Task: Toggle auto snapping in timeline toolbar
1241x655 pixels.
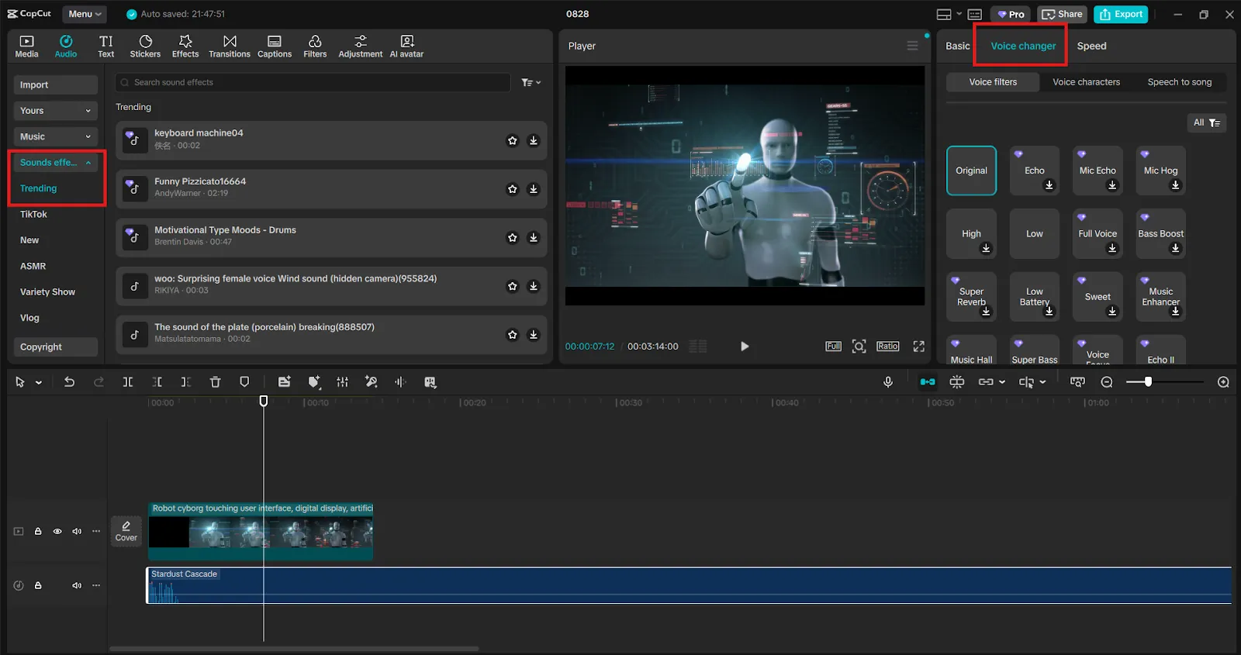Action: point(957,382)
